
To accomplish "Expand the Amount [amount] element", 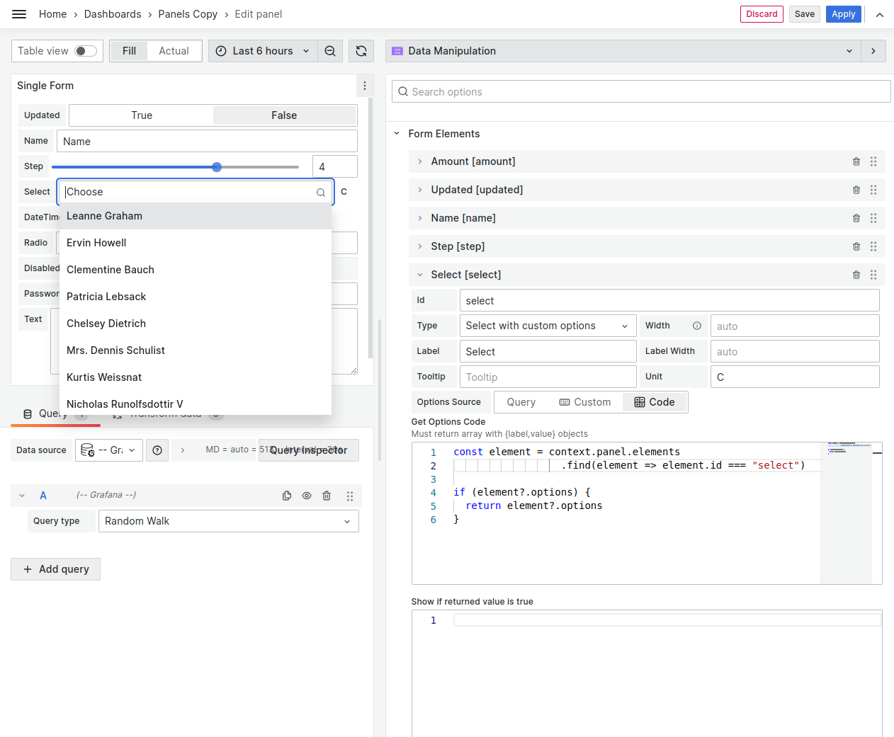I will pyautogui.click(x=419, y=161).
